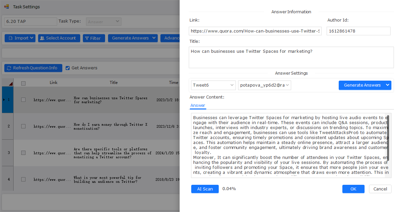
Task: Click 'Are there specific tools or platforms' title
Action: [113, 153]
